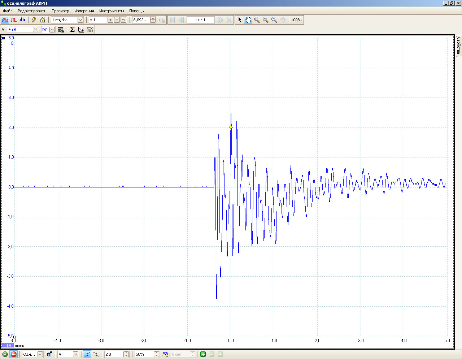The width and height of the screenshot is (462, 359).
Task: Switch to oscilloscope mode icon
Action: [5, 20]
